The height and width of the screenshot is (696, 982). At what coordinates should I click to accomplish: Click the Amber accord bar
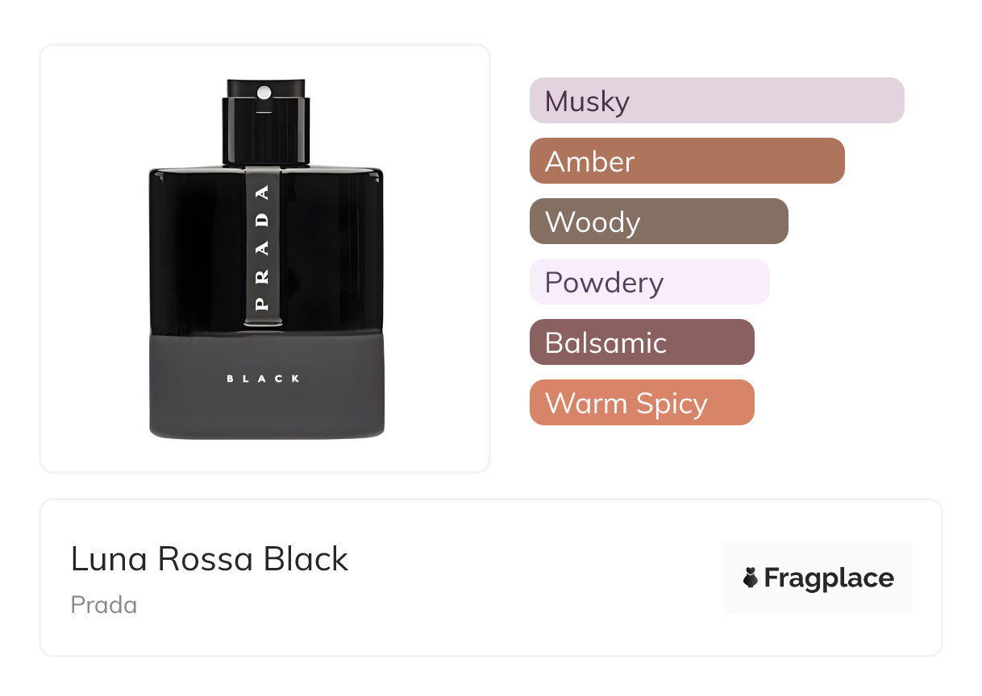[687, 161]
